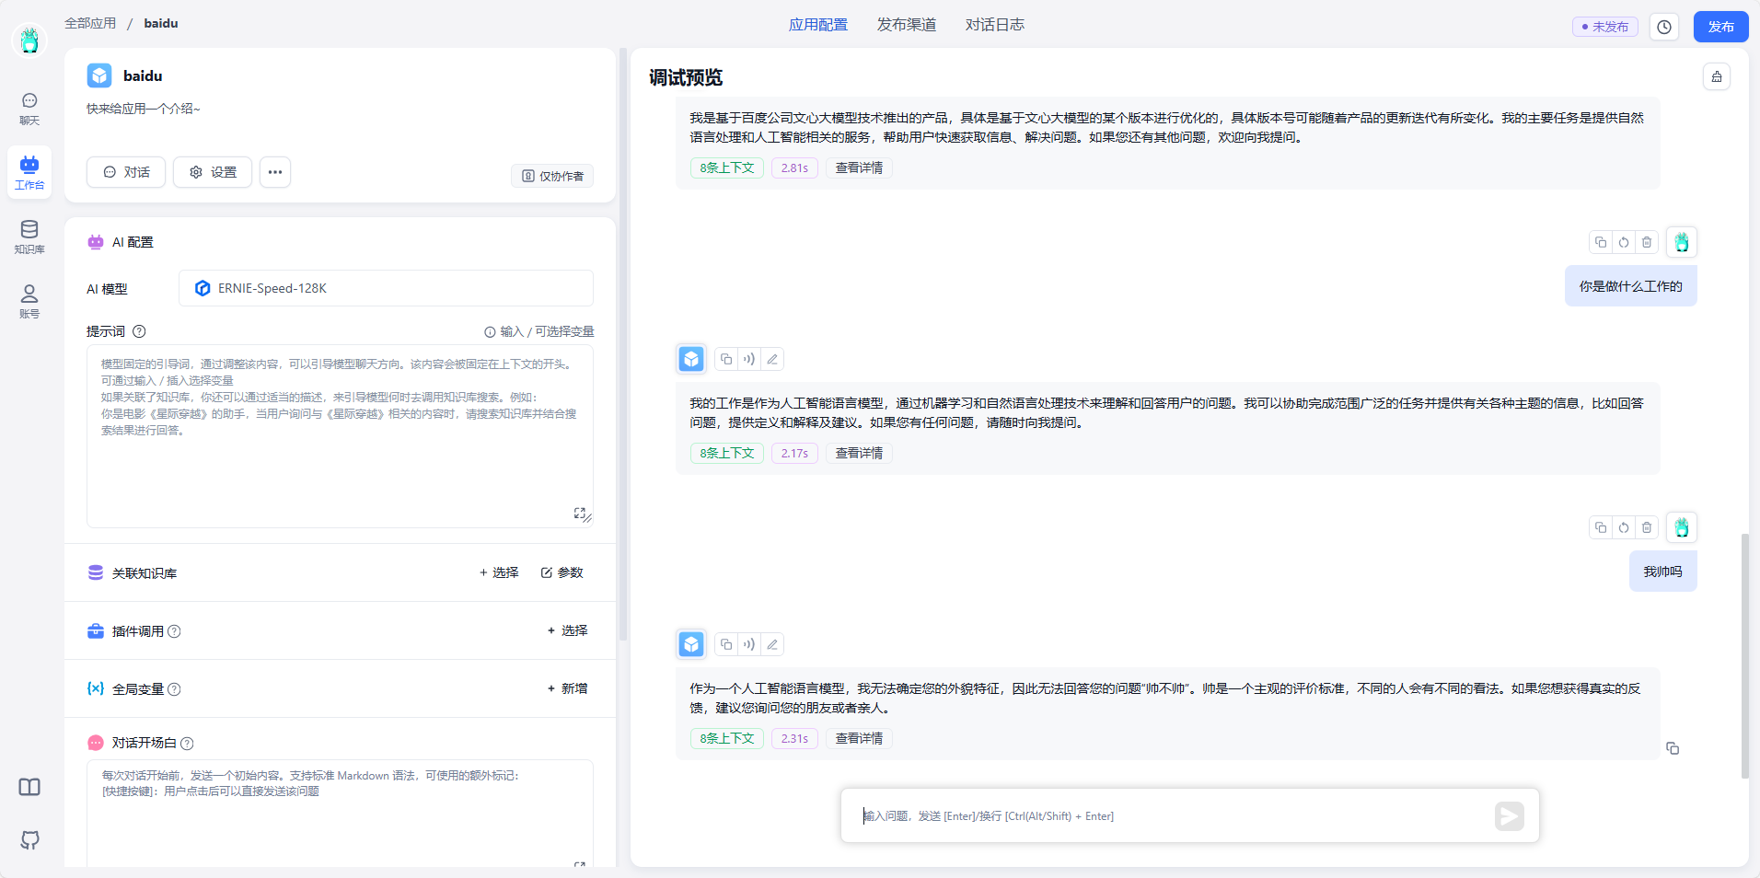Open the 知识库 knowledge base sidebar icon
Screen dimensions: 1760x878
[29, 237]
